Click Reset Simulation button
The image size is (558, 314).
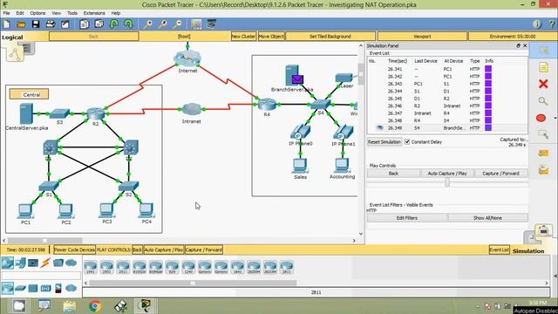tap(384, 141)
